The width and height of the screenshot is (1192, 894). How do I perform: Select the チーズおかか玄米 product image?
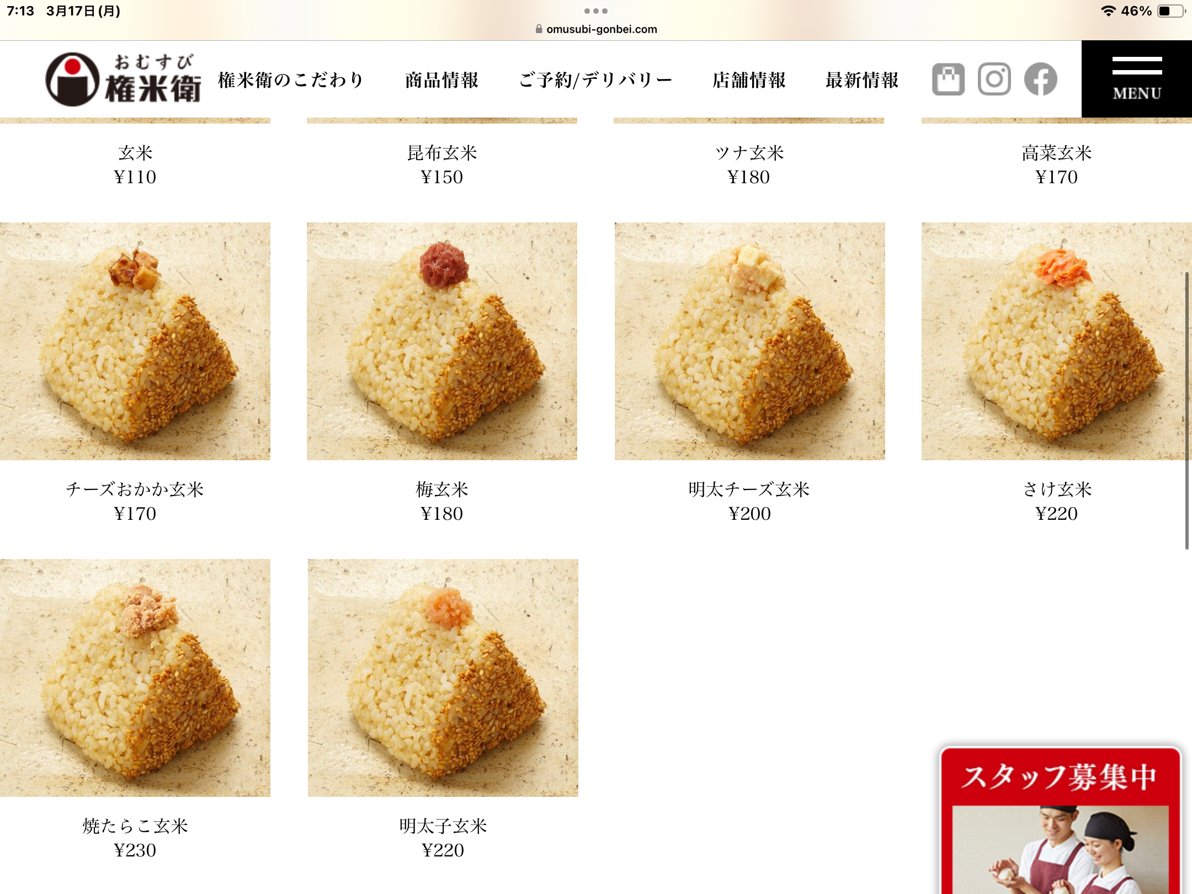pyautogui.click(x=135, y=341)
